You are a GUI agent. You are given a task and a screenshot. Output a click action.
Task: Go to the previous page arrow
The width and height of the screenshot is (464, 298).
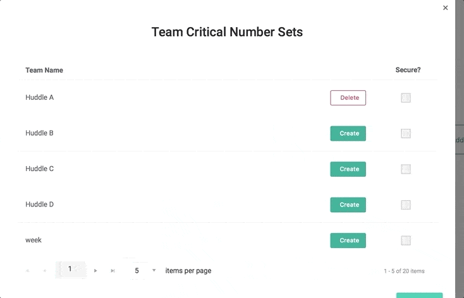click(x=44, y=271)
